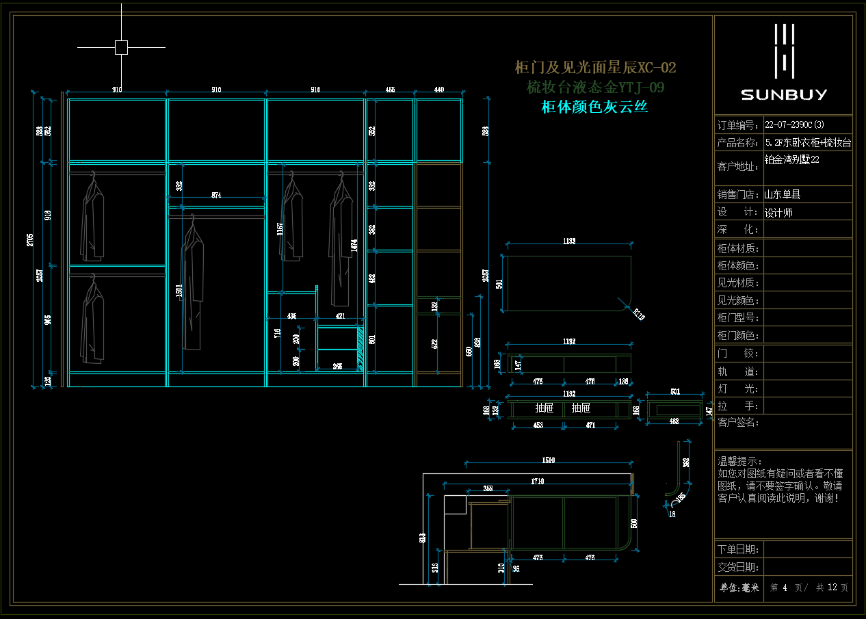The width and height of the screenshot is (866, 619).
Task: Click the sales store value 山东单县
Action: coord(782,194)
